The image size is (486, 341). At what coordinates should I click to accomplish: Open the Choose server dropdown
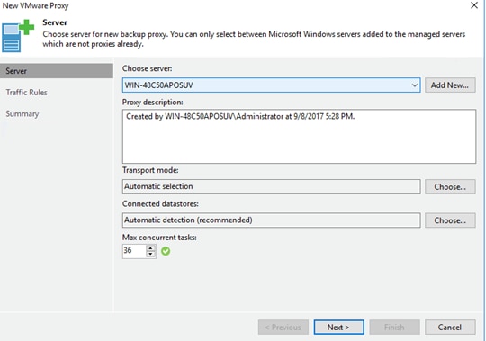tap(271, 85)
